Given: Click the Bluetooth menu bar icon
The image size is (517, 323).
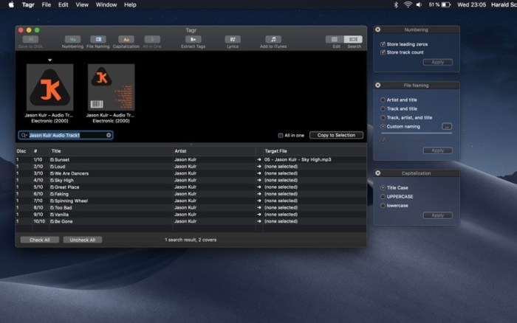Looking at the screenshot, I should (396, 4).
